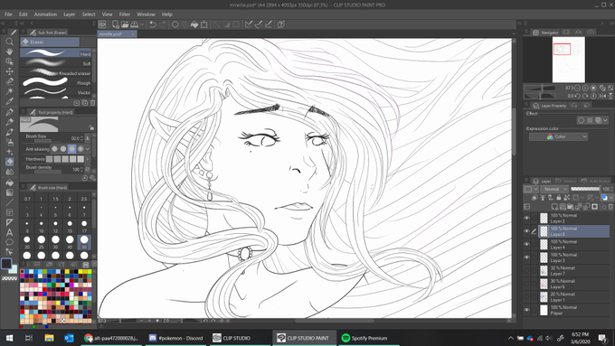This screenshot has height=346, width=615.
Task: Toggle visibility of Layer 2
Action: pos(526,218)
